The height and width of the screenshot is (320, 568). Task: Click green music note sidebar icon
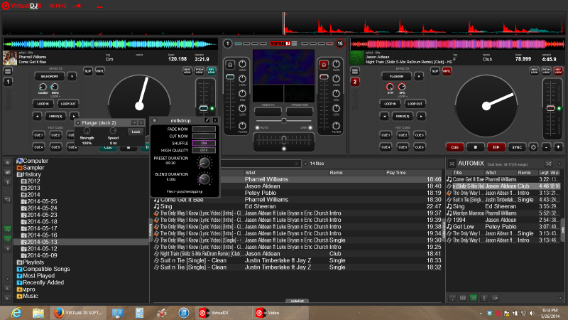click(x=7, y=229)
